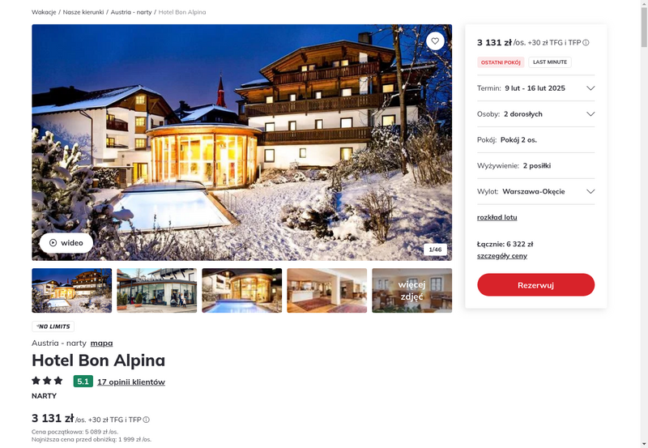Click the Rezerwuj button
648x448 pixels.
coord(535,284)
